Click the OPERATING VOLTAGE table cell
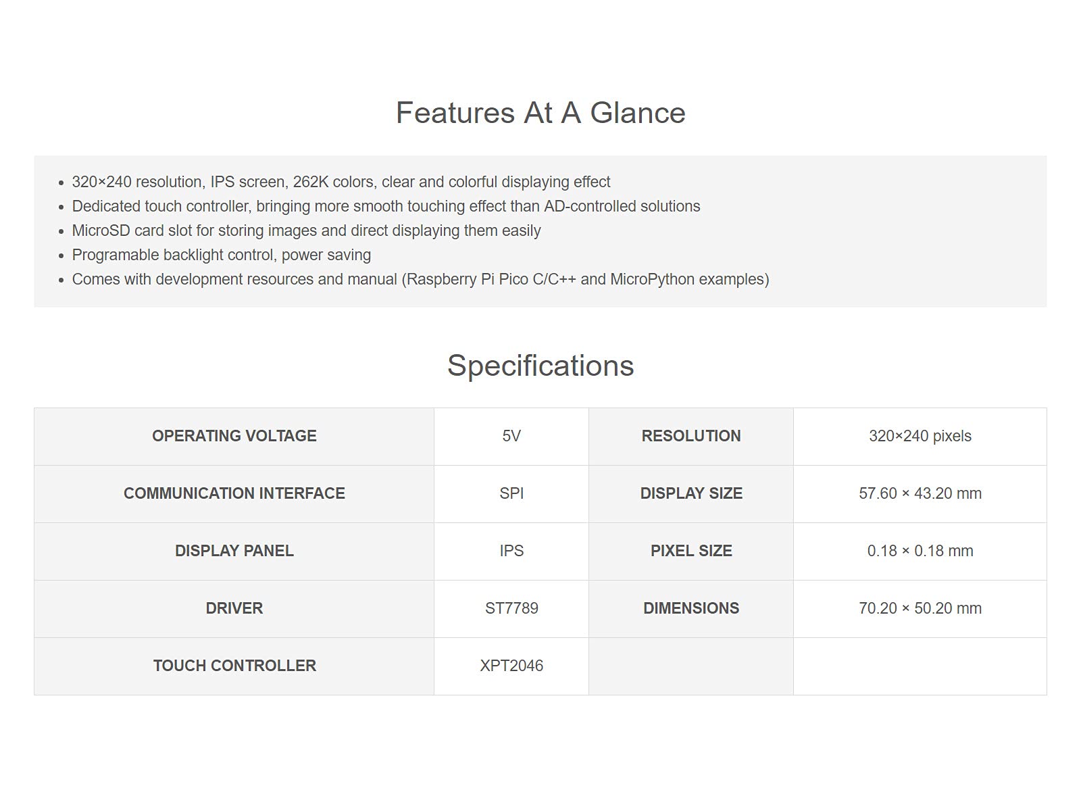Screen dimensions: 1081x811 [x=234, y=437]
